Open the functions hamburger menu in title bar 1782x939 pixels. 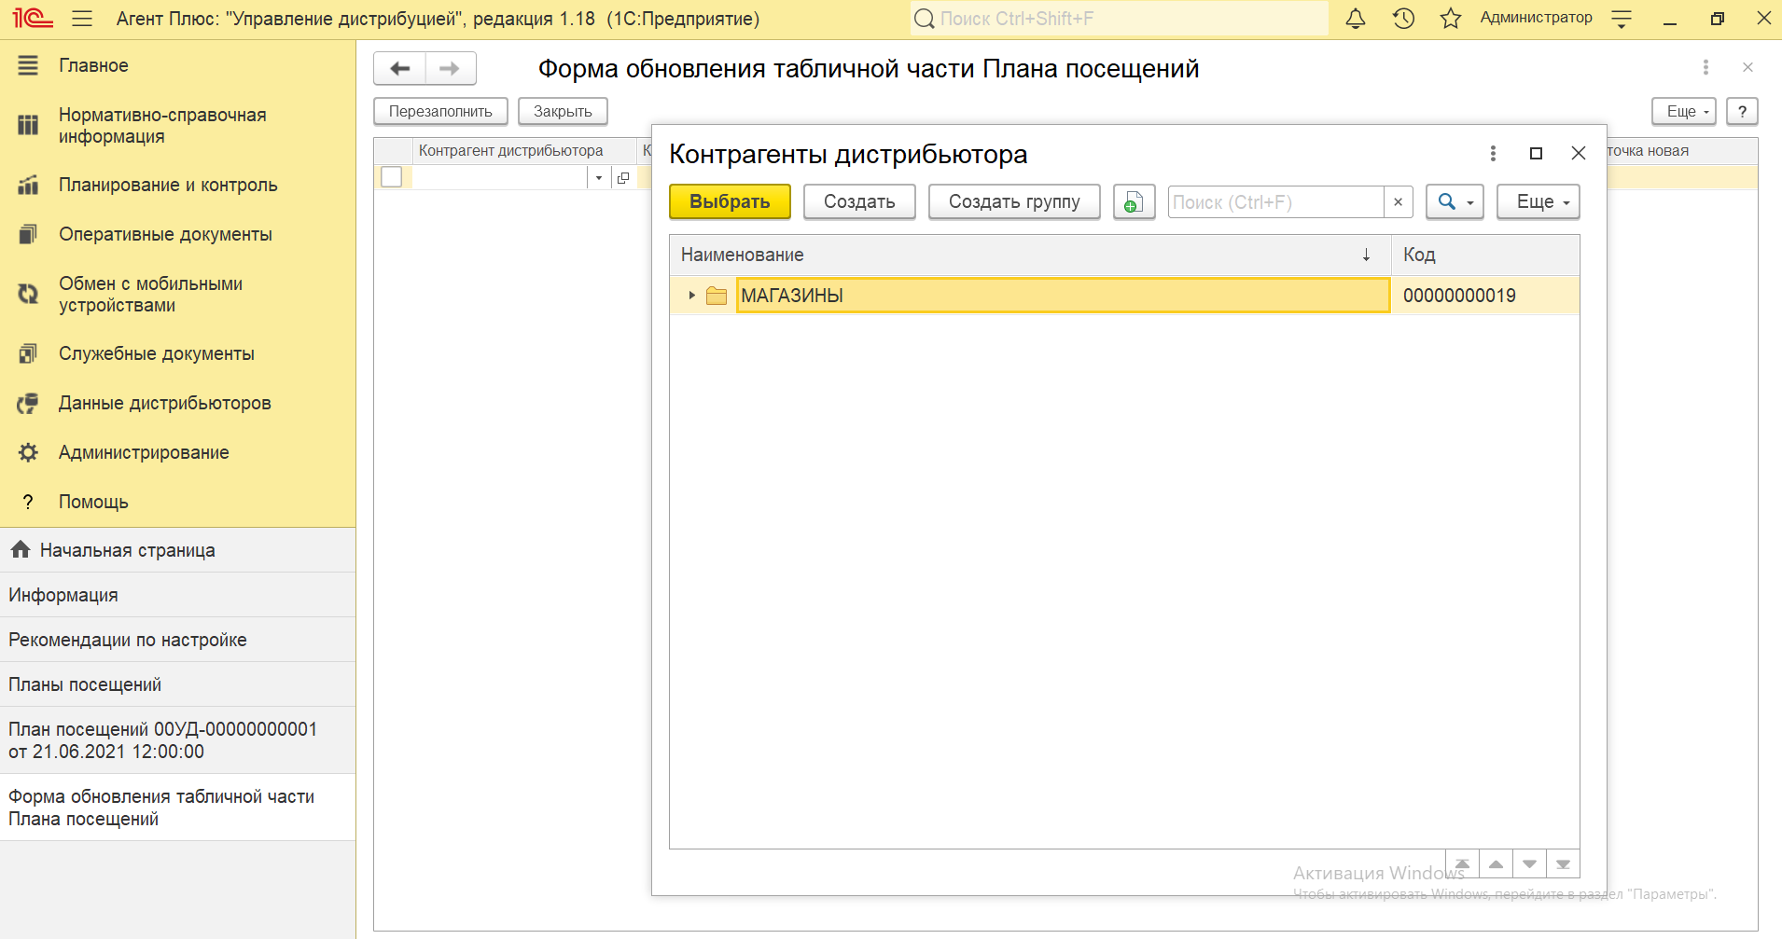(82, 18)
